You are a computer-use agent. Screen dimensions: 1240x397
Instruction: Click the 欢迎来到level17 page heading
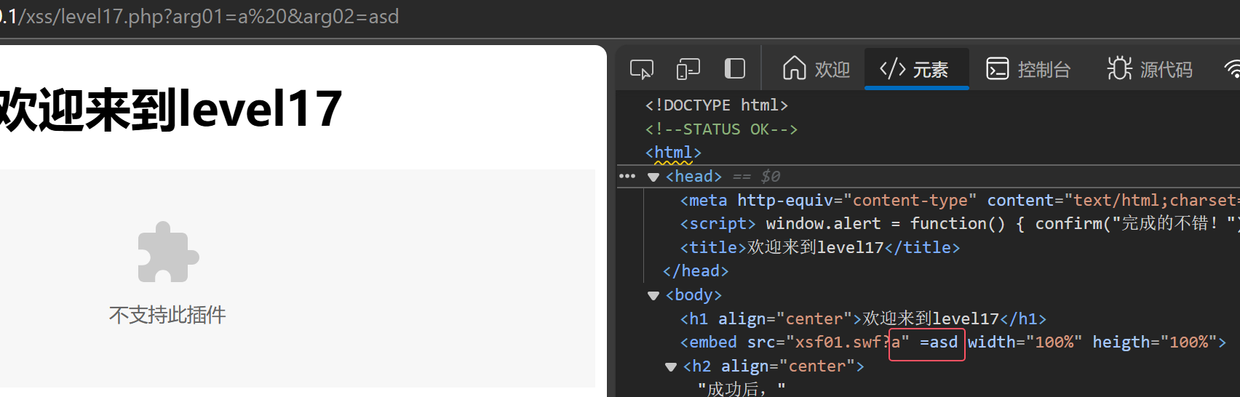tap(170, 109)
